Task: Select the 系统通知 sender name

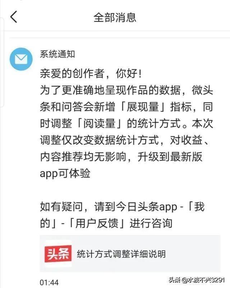Action: [57, 54]
